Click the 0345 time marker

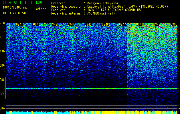click(88, 25)
